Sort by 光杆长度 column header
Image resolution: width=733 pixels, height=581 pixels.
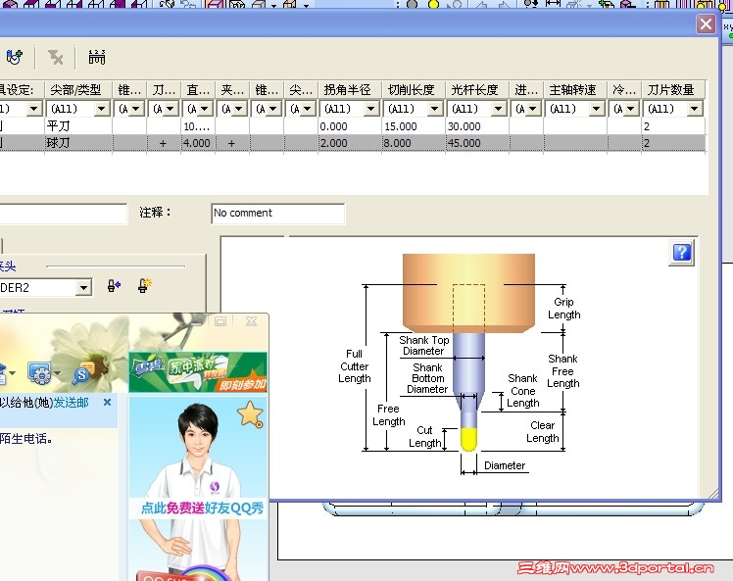[x=477, y=89]
